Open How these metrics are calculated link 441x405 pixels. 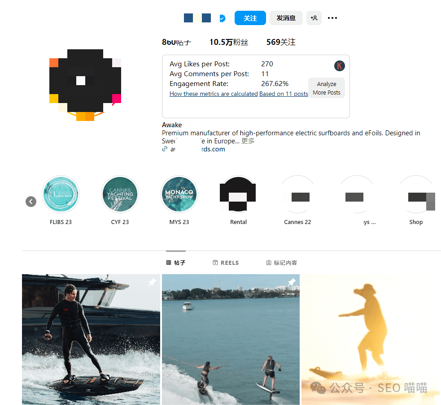(214, 94)
